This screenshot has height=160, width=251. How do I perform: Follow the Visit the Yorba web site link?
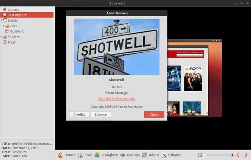(x=116, y=99)
